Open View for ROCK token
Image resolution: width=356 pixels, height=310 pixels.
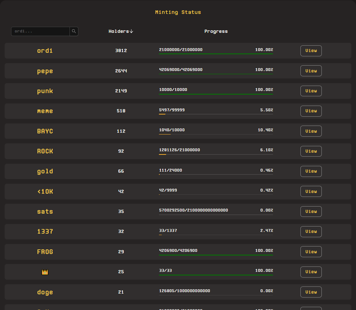[x=311, y=151]
